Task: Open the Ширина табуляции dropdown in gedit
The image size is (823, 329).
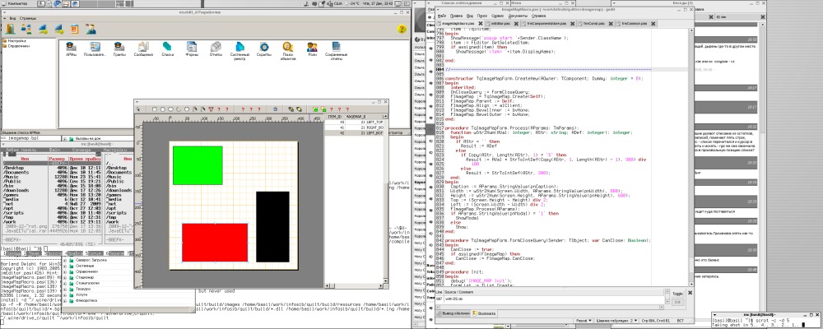Action: pos(616,320)
